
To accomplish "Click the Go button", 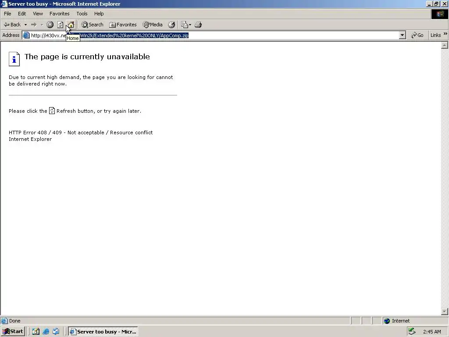I will tap(417, 35).
